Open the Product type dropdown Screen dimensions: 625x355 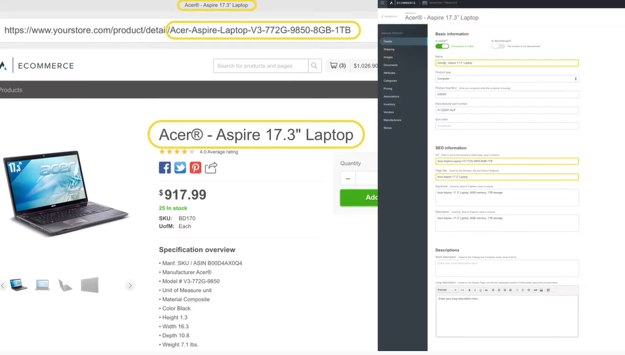[x=506, y=79]
